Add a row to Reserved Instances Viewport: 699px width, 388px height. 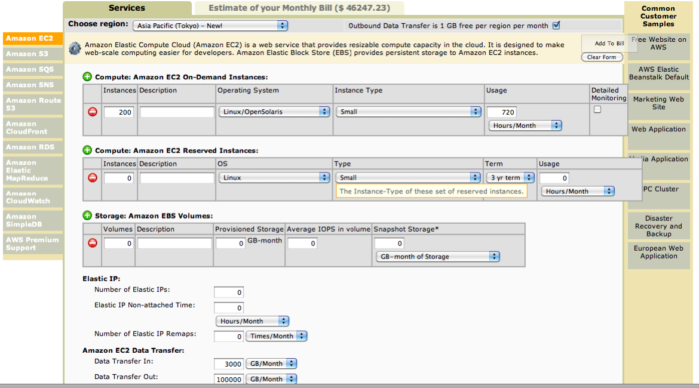pos(87,150)
